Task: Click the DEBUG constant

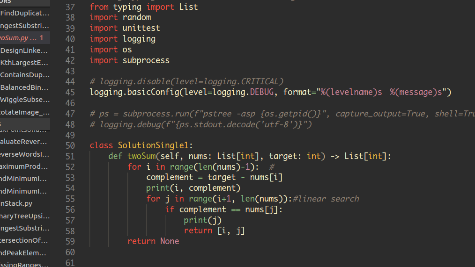Action: coord(262,92)
